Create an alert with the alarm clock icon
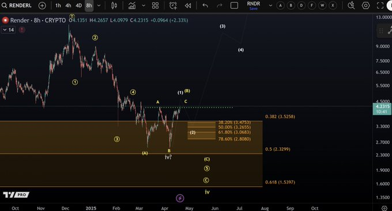Screen dimensions: 392x211 (x=173, y=6)
